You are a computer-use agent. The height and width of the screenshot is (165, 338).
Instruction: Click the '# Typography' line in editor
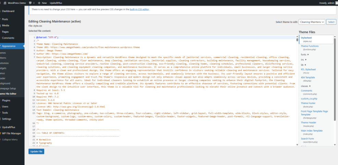pos(44,143)
